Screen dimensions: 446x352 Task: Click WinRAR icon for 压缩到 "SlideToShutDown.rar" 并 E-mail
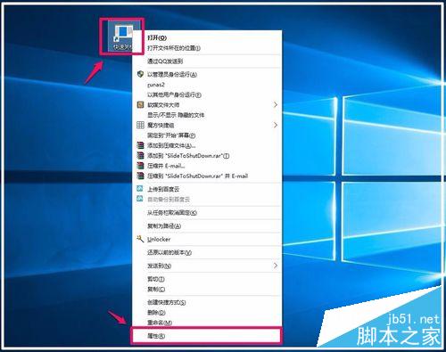point(140,176)
